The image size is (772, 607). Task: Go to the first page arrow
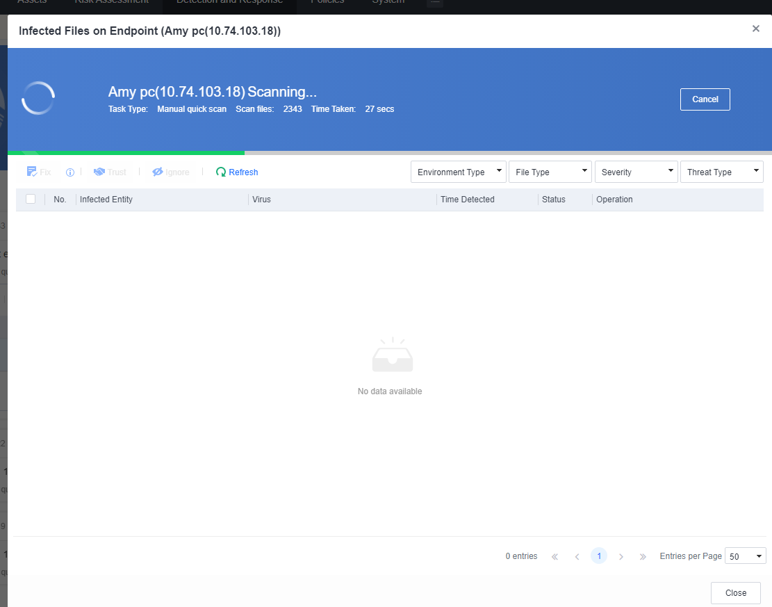(555, 556)
